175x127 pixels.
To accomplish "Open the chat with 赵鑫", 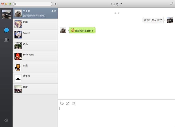I will click(x=35, y=24).
